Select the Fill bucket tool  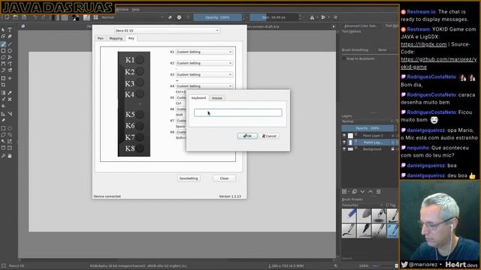[x=3, y=106]
